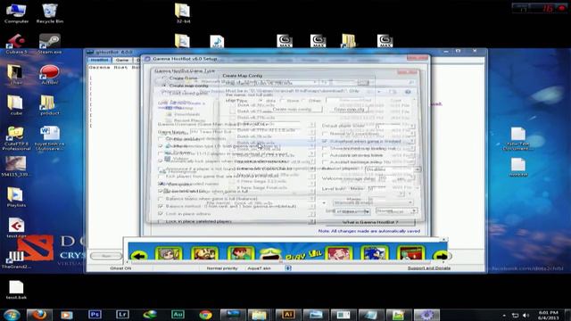Open the New Text Document file icon

[517, 139]
